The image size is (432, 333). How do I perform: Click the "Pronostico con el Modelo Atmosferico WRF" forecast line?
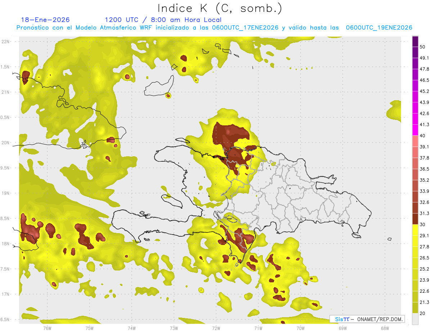tap(215, 28)
